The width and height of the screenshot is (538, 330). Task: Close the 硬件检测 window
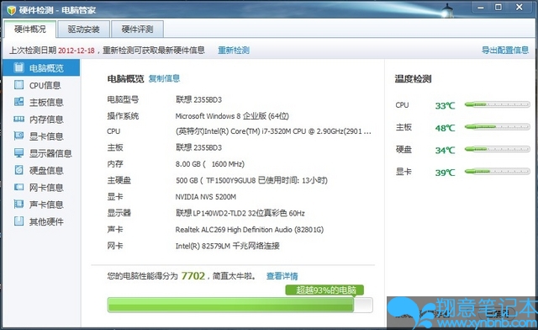pyautogui.click(x=520, y=7)
